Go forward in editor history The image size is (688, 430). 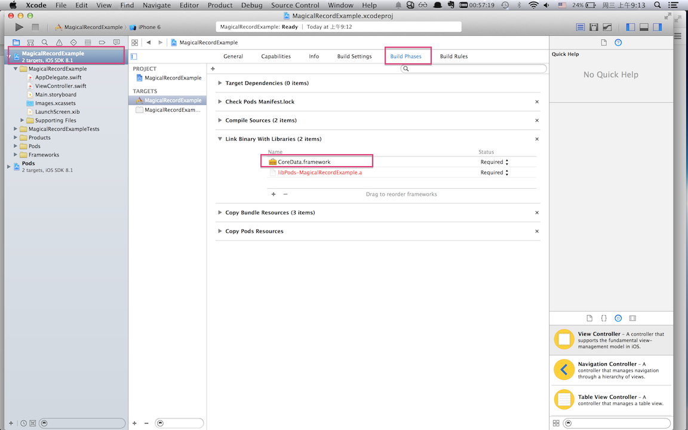[161, 42]
